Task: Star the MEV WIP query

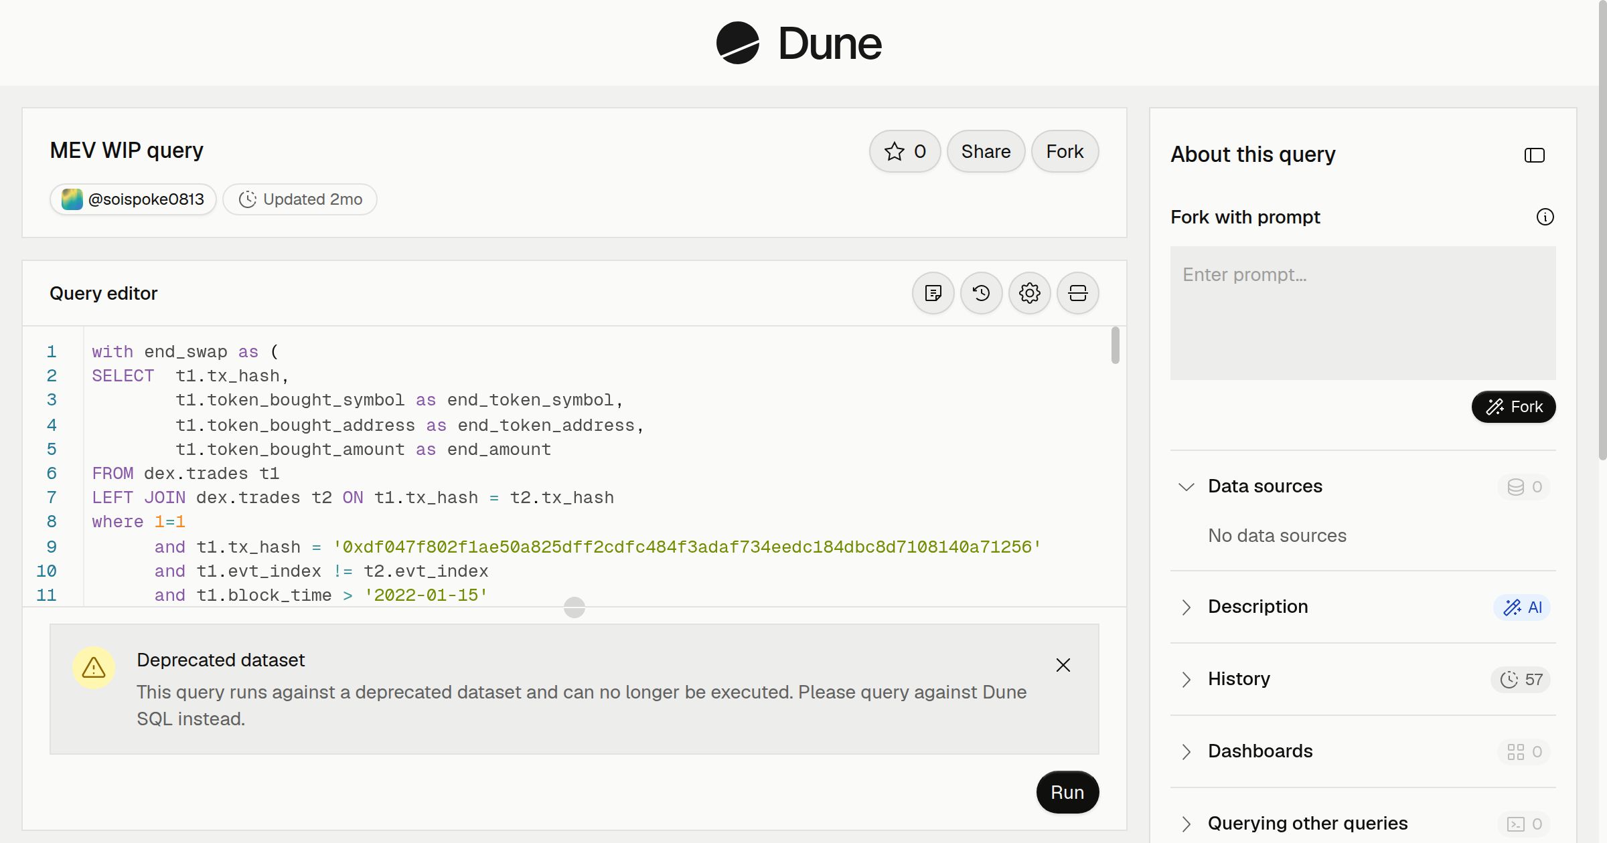Action: [x=905, y=151]
